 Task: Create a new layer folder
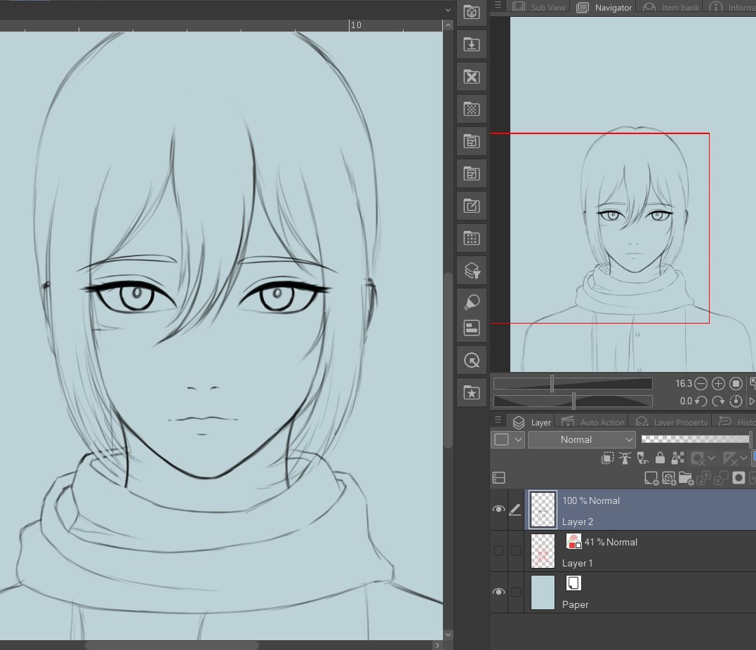click(686, 478)
